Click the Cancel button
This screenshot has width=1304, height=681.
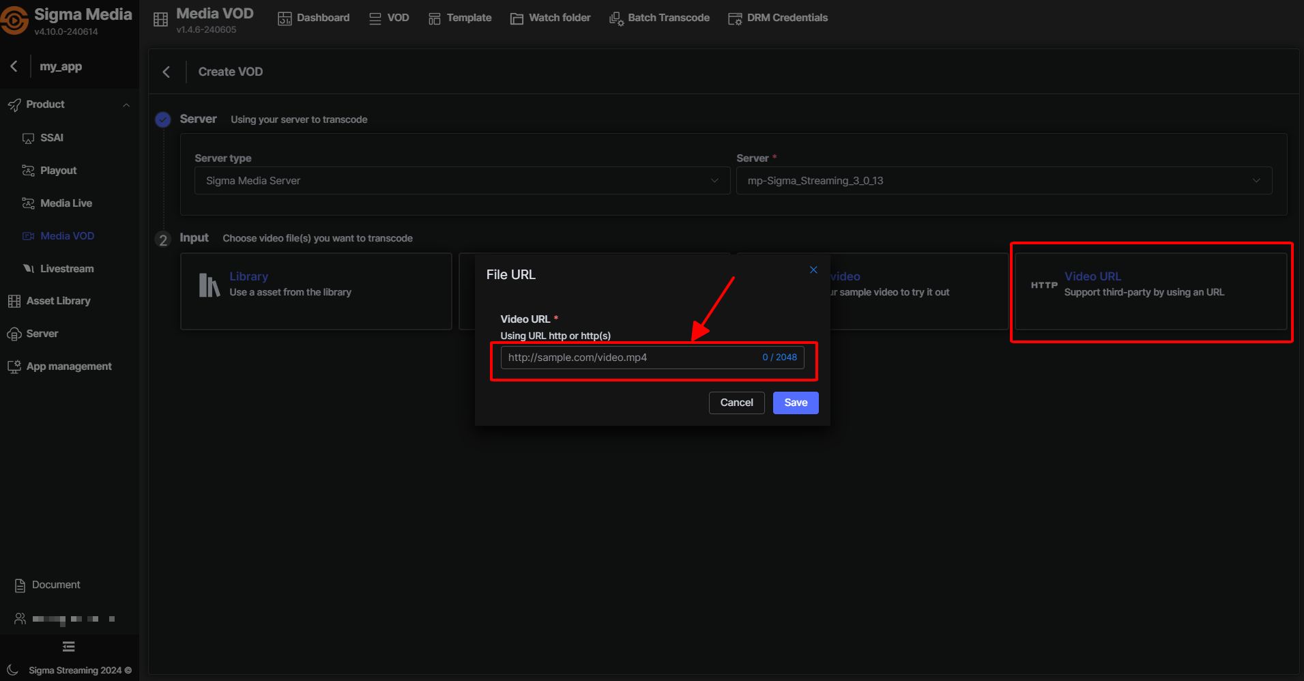736,403
